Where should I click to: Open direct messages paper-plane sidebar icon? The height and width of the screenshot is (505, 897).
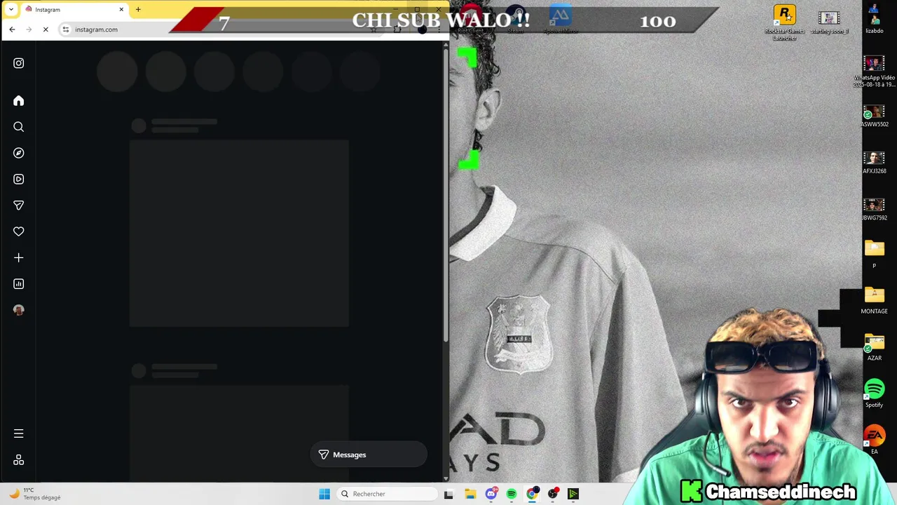19,206
